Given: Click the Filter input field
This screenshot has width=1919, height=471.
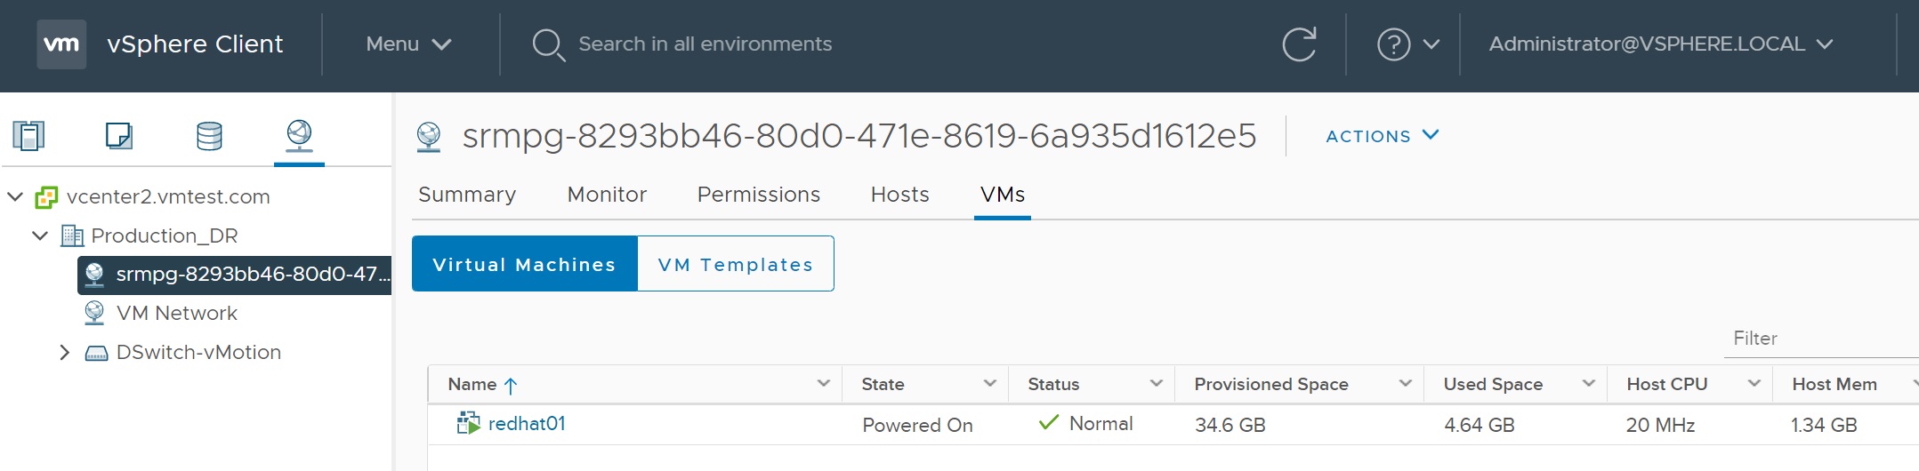Looking at the screenshot, I should [x=1819, y=339].
